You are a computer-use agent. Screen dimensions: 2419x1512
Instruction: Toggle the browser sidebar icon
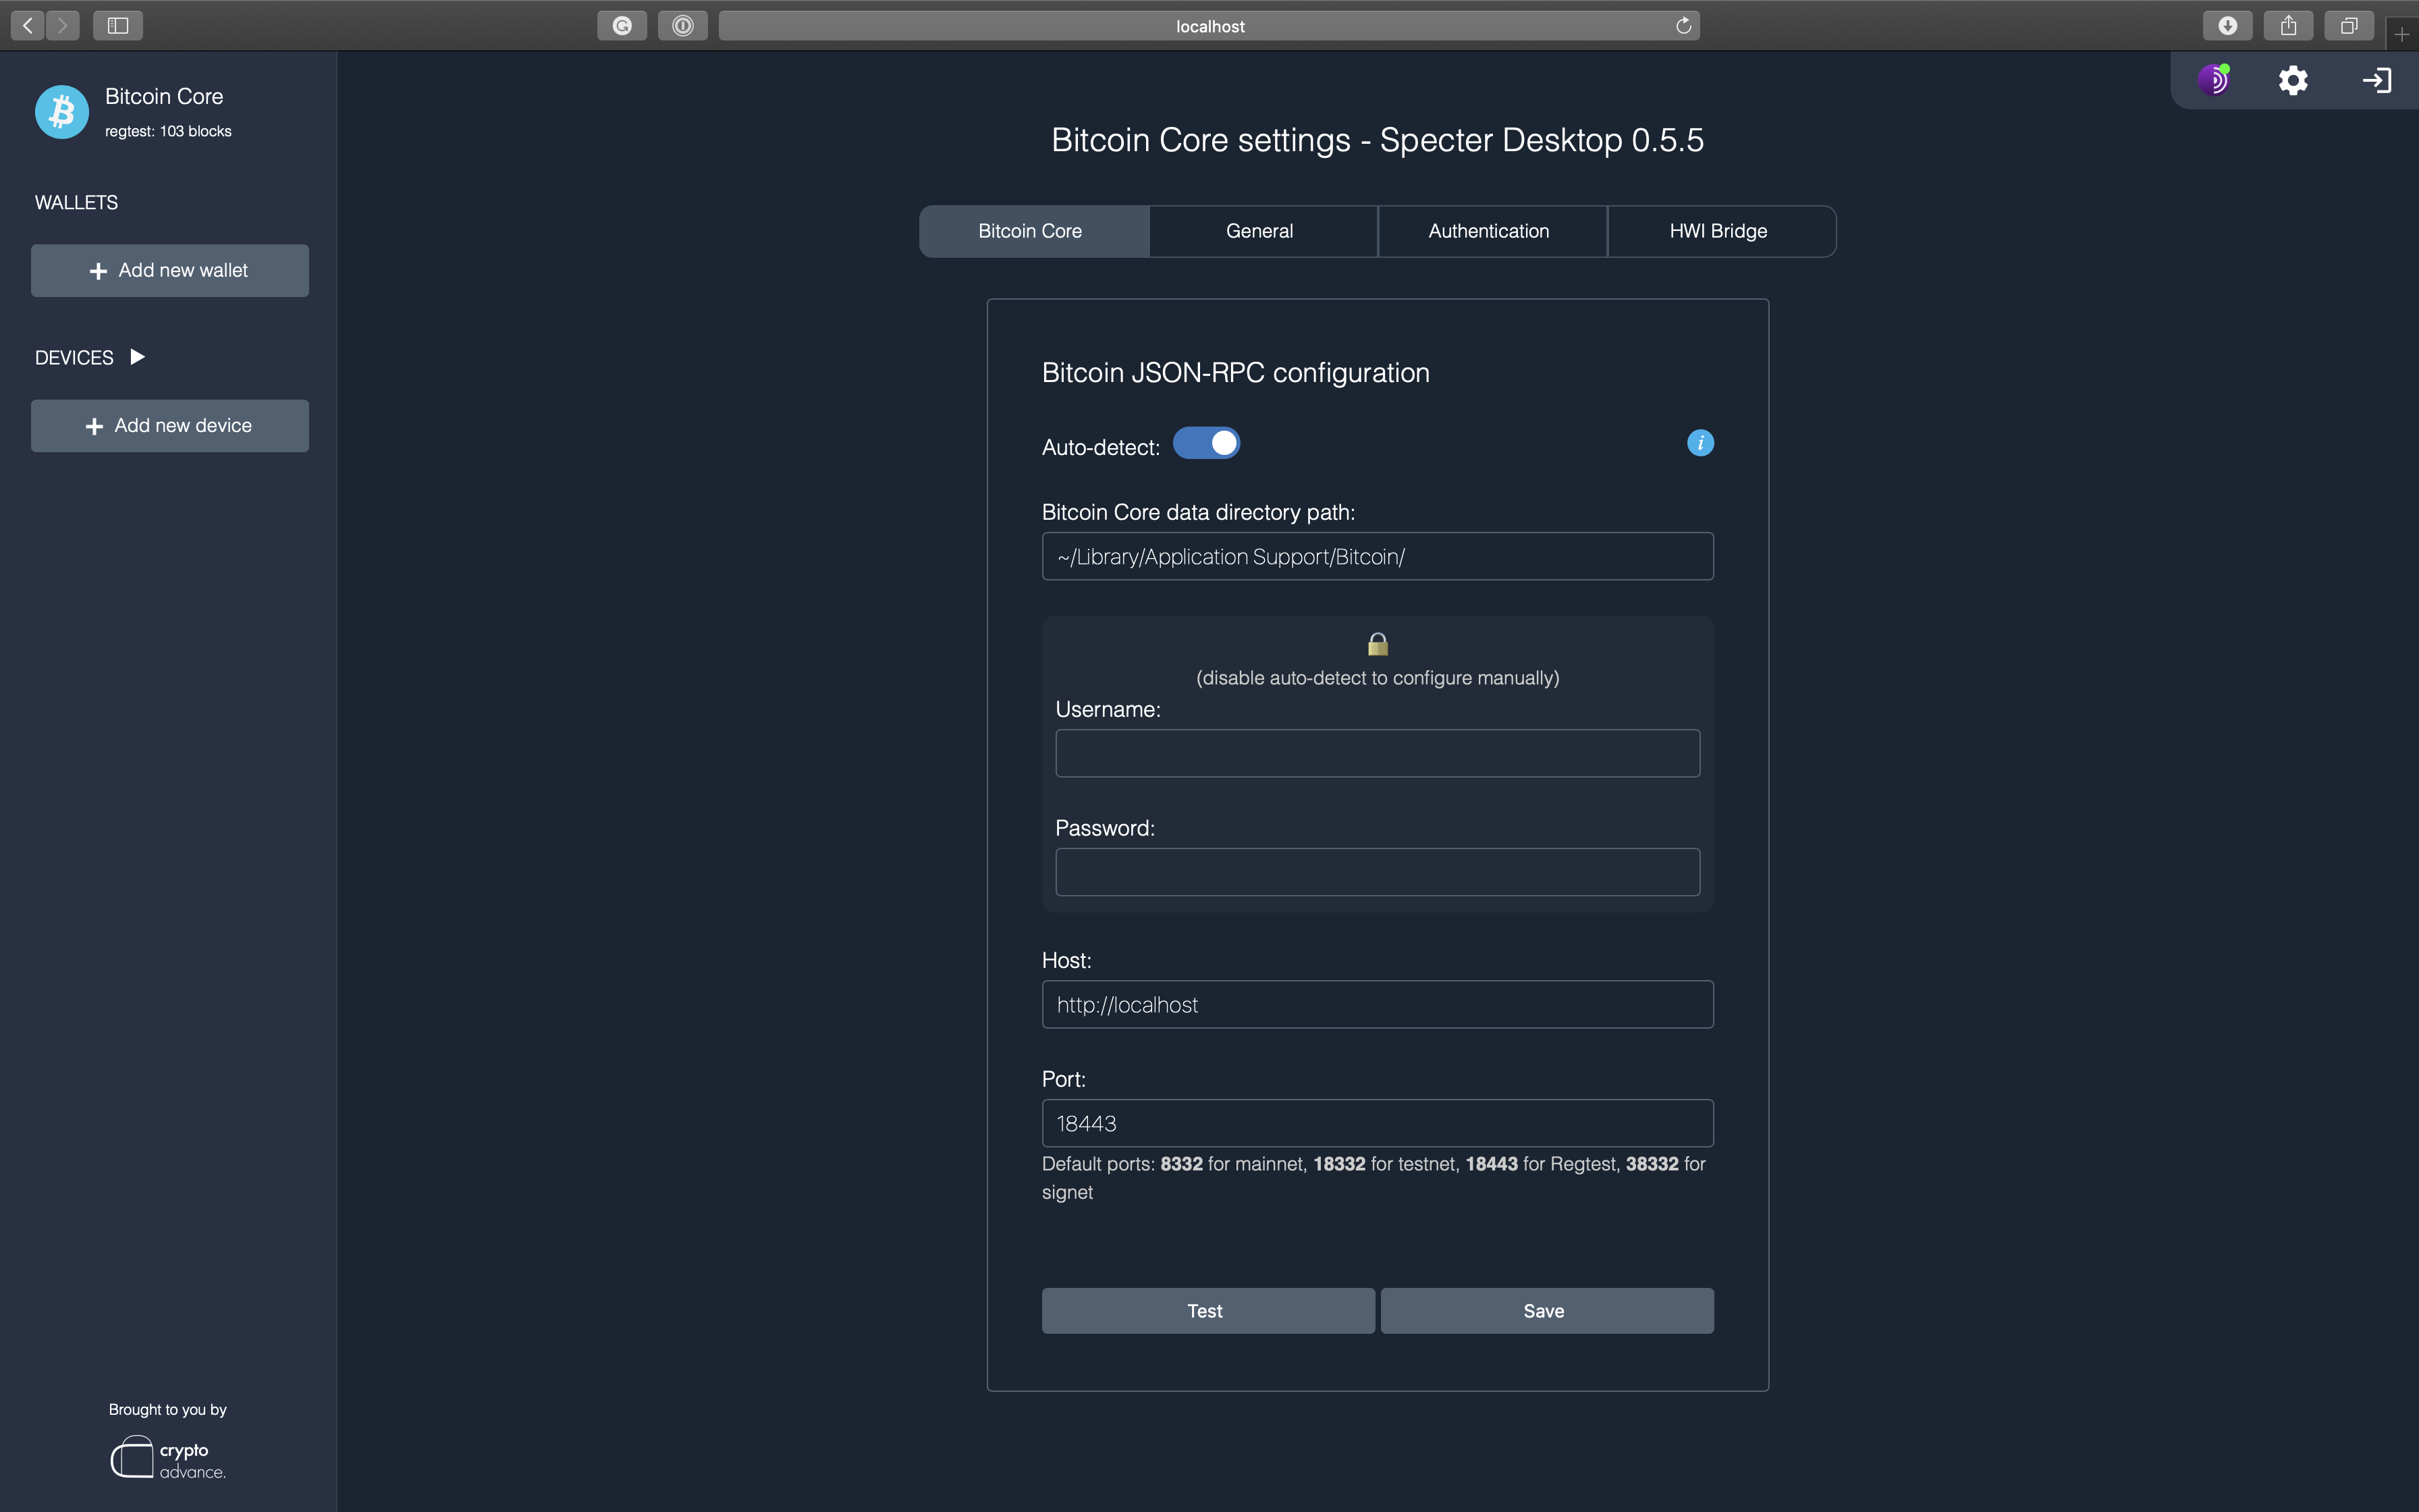(118, 26)
